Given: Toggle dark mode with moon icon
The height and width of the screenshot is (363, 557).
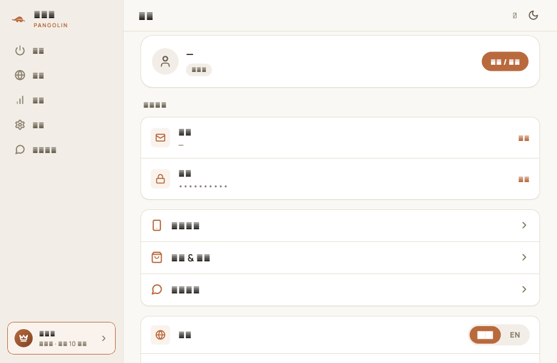Looking at the screenshot, I should pyautogui.click(x=533, y=15).
